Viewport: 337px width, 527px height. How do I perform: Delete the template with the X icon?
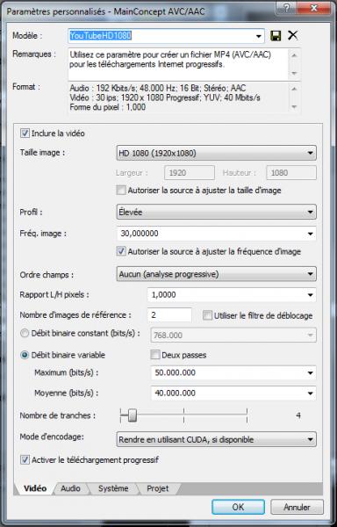293,35
